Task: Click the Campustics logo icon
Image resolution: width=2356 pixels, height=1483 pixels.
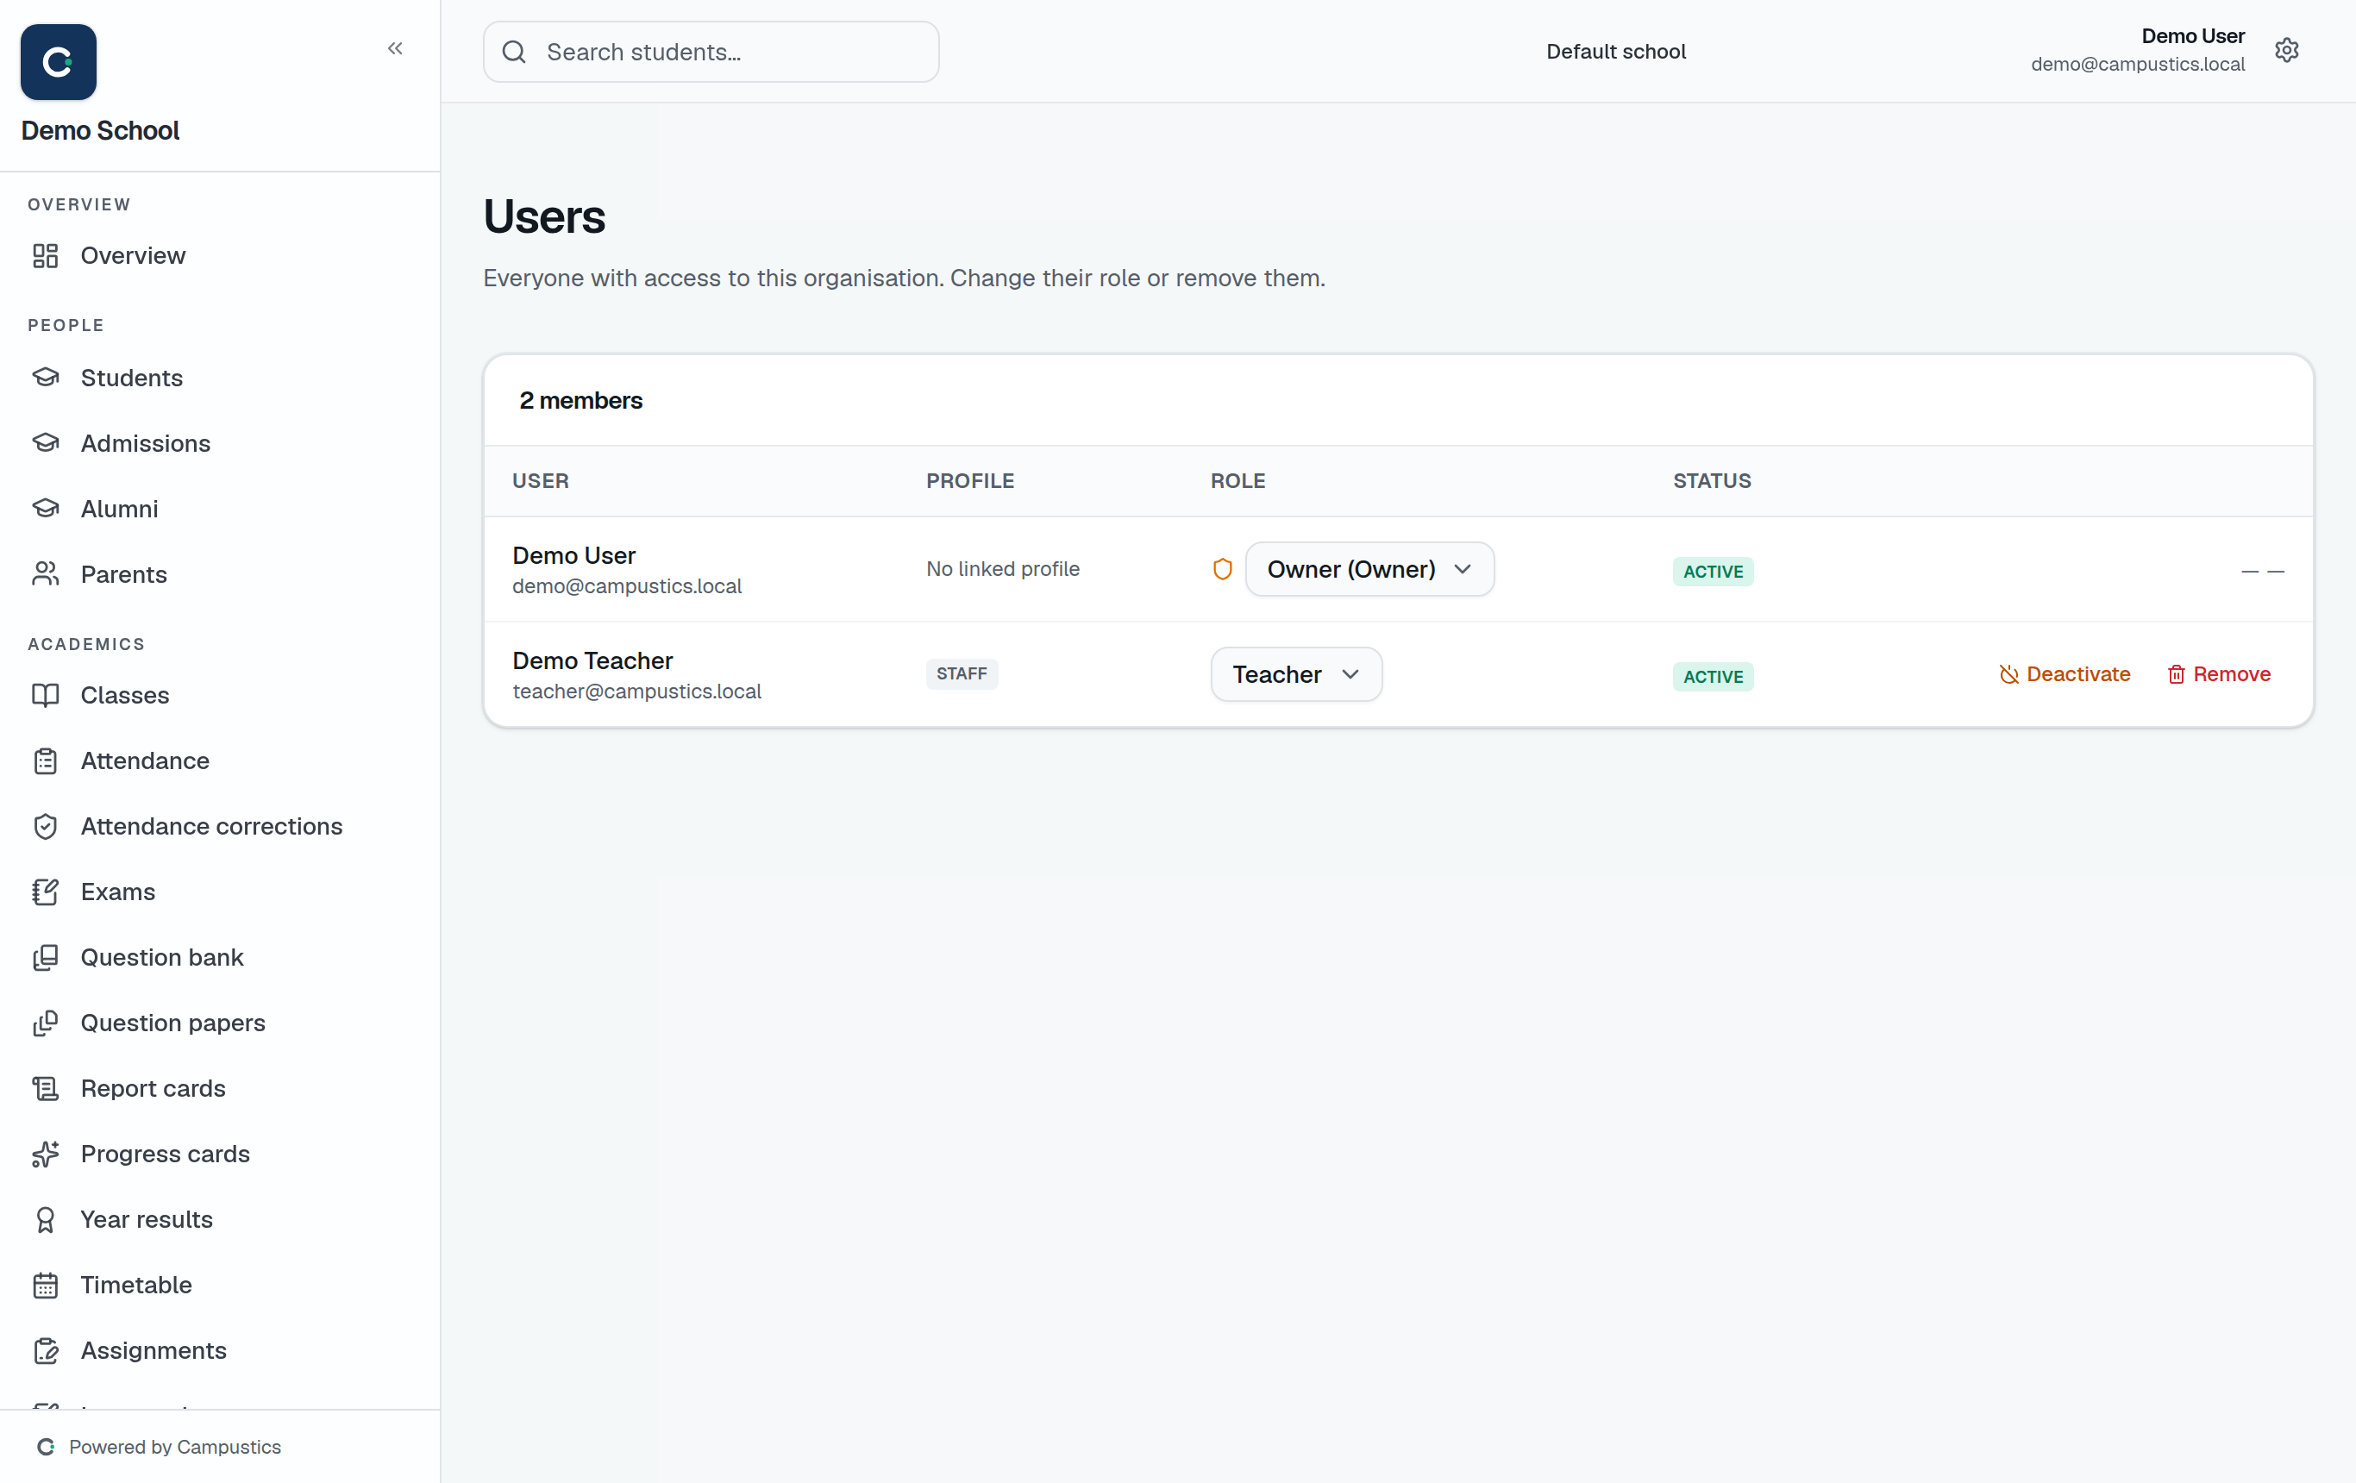Action: pos(59,61)
